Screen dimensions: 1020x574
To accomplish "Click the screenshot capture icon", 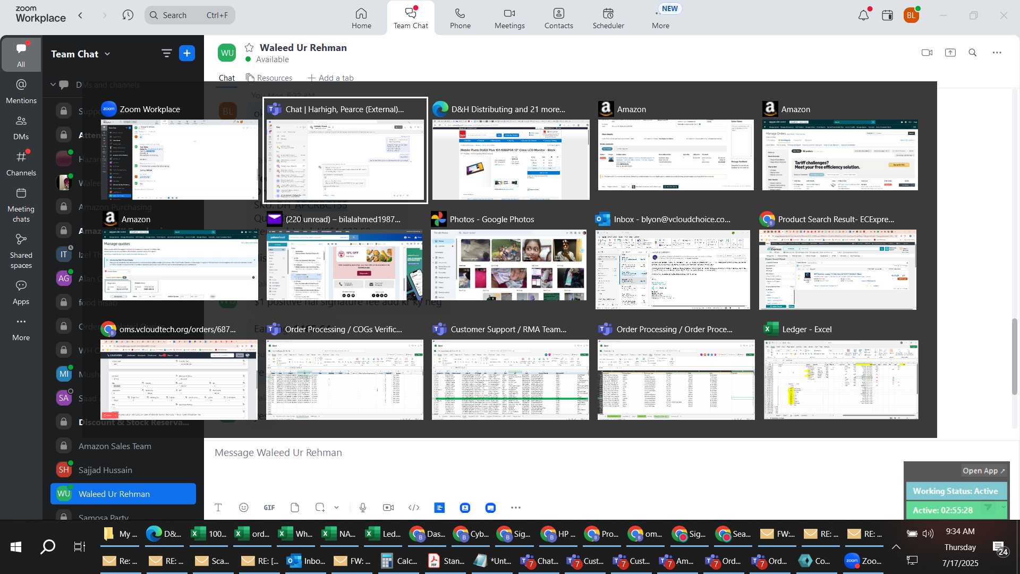I will [x=320, y=508].
